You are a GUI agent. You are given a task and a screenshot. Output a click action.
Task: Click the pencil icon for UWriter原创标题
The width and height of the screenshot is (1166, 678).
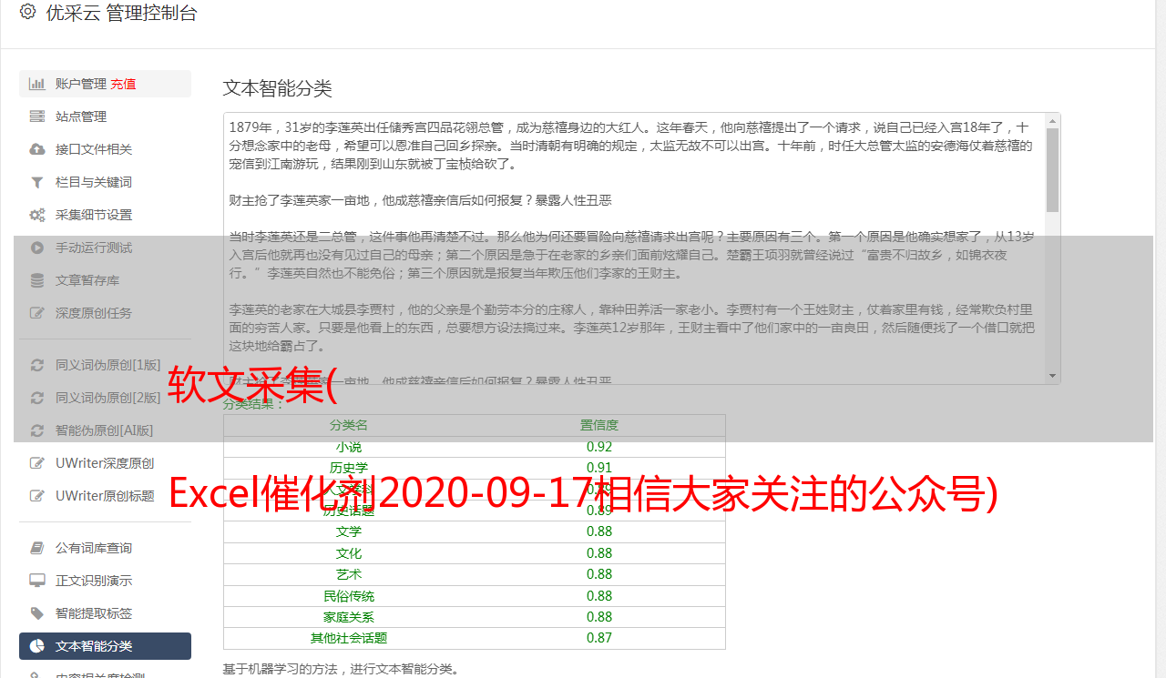(x=37, y=496)
